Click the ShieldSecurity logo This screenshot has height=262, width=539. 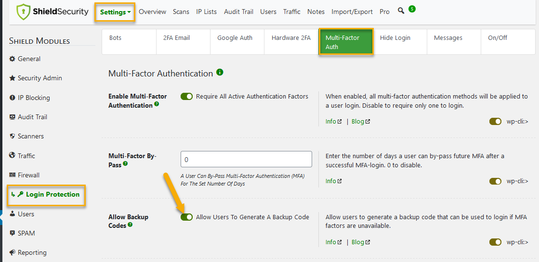tap(52, 12)
